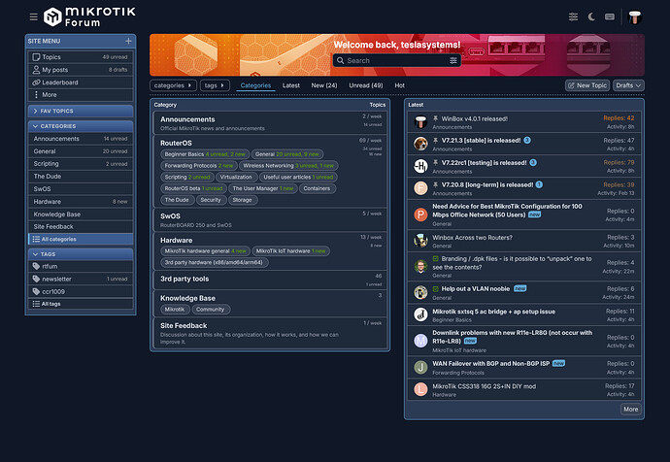Open 3rd party hardware subcategory pill
Viewport: 670px width, 462px height.
pos(214,263)
